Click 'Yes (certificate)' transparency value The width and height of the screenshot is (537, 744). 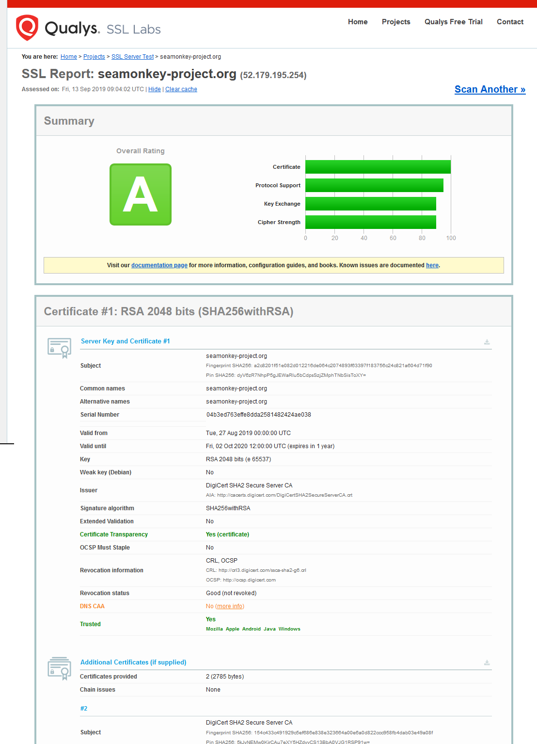click(x=227, y=534)
